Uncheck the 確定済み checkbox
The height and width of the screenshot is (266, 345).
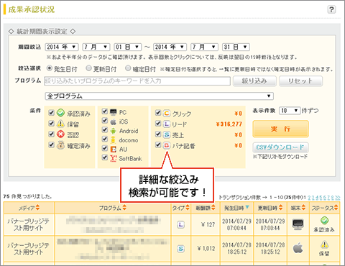[x=51, y=145]
